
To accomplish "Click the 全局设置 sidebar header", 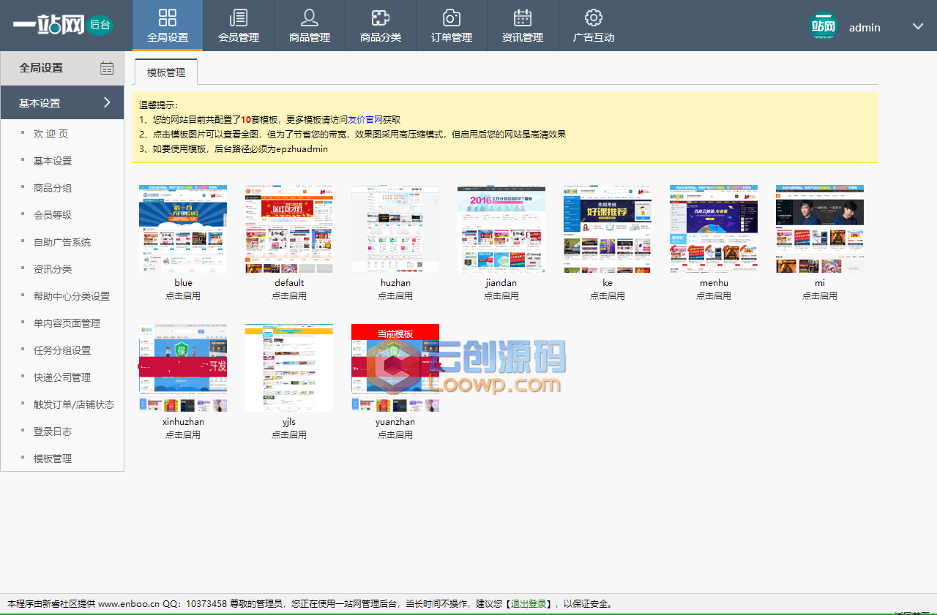I will (x=62, y=68).
